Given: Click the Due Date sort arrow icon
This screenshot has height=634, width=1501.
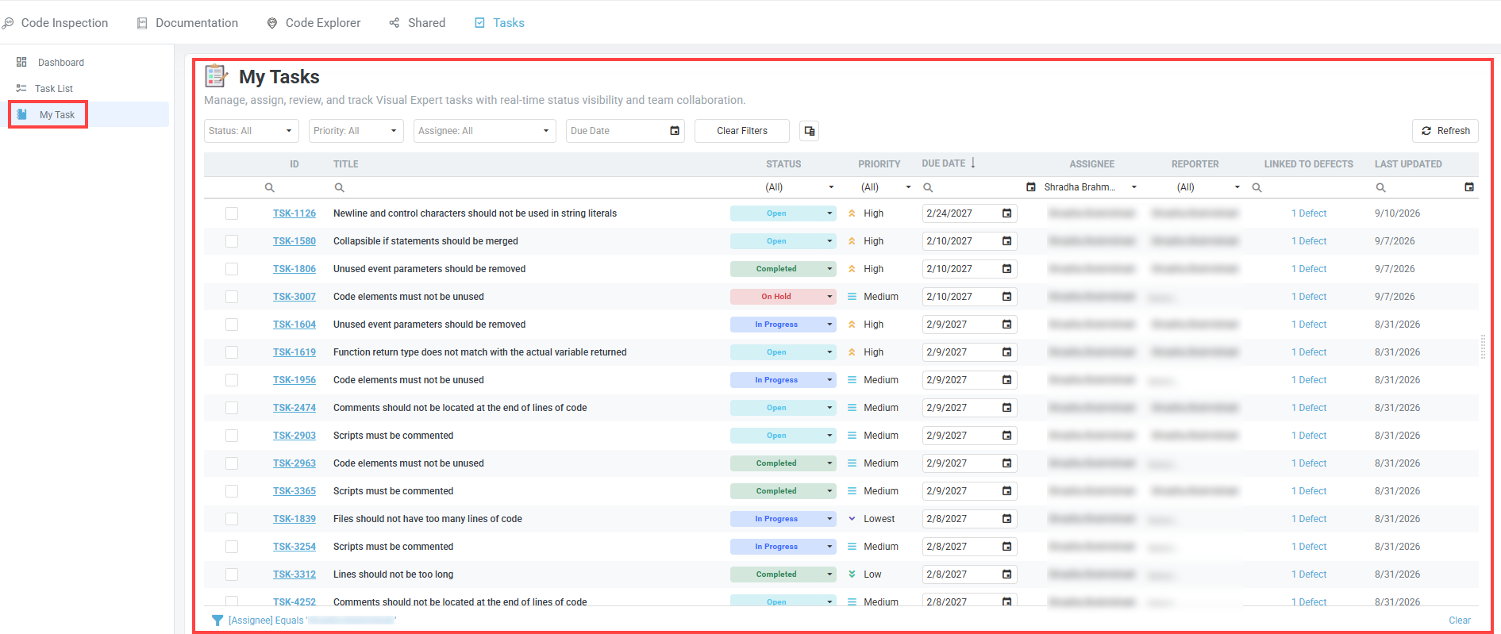Looking at the screenshot, I should point(973,163).
